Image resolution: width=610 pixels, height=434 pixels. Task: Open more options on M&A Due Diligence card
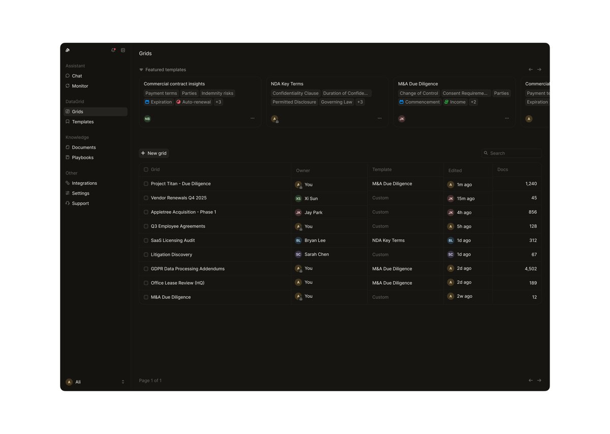point(507,118)
